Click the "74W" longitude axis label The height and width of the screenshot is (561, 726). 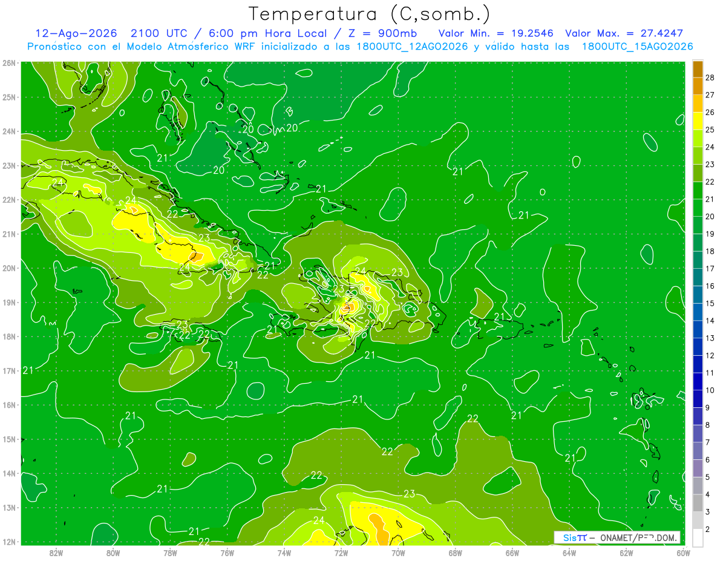point(284,552)
